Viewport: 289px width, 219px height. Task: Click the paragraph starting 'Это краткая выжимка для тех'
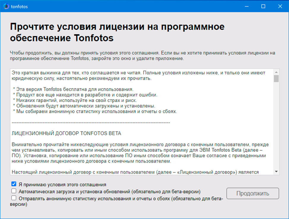pos(139,76)
